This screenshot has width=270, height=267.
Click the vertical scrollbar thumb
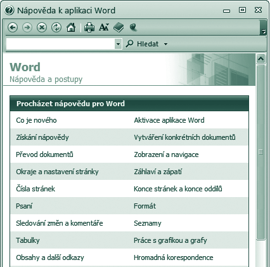coord(261,152)
